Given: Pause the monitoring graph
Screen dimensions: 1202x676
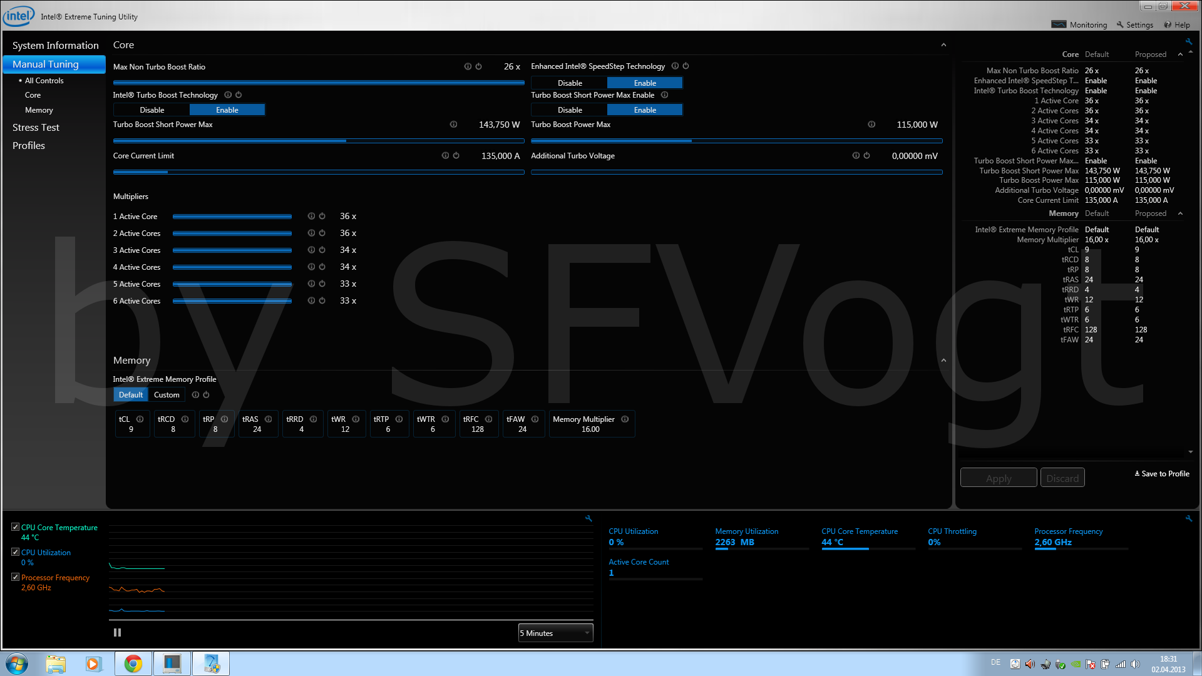Looking at the screenshot, I should (117, 633).
